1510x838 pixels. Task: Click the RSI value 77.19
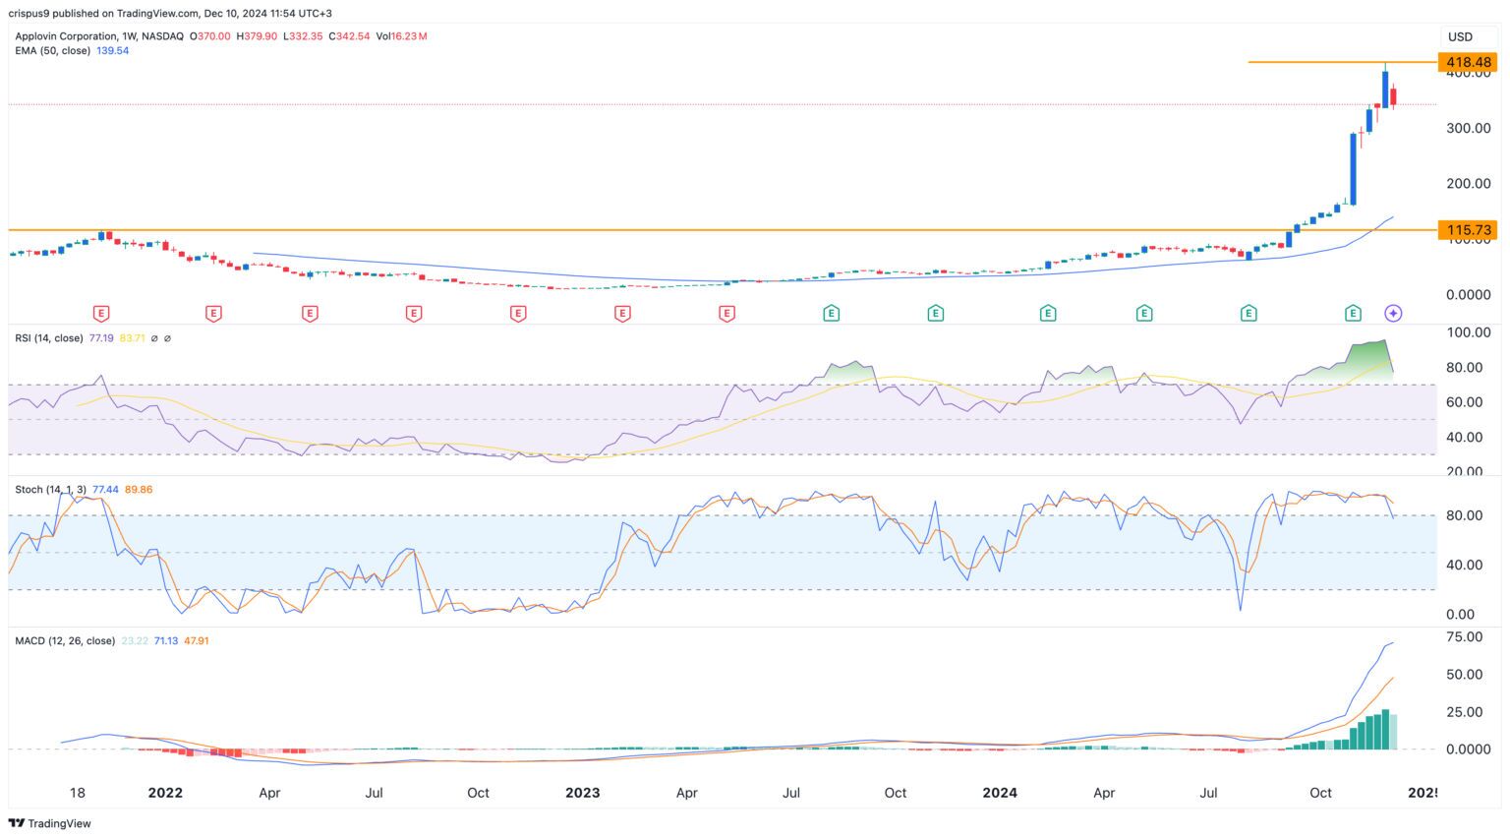[x=102, y=338]
